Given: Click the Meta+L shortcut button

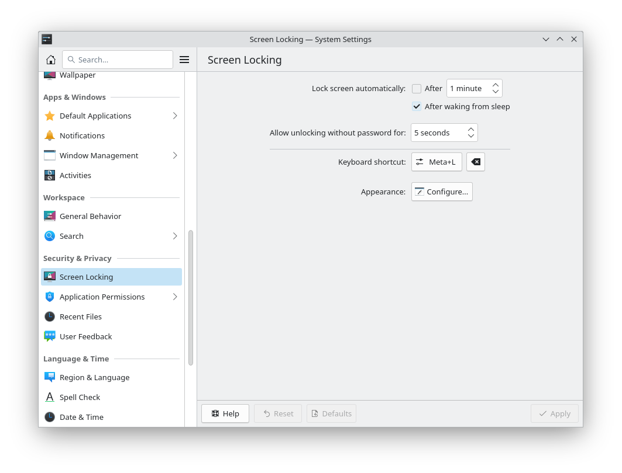Looking at the screenshot, I should [436, 162].
